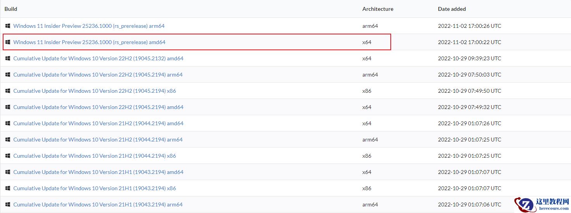Click Windows logo beside 22H2 19045.2194 x86 update

pos(7,91)
